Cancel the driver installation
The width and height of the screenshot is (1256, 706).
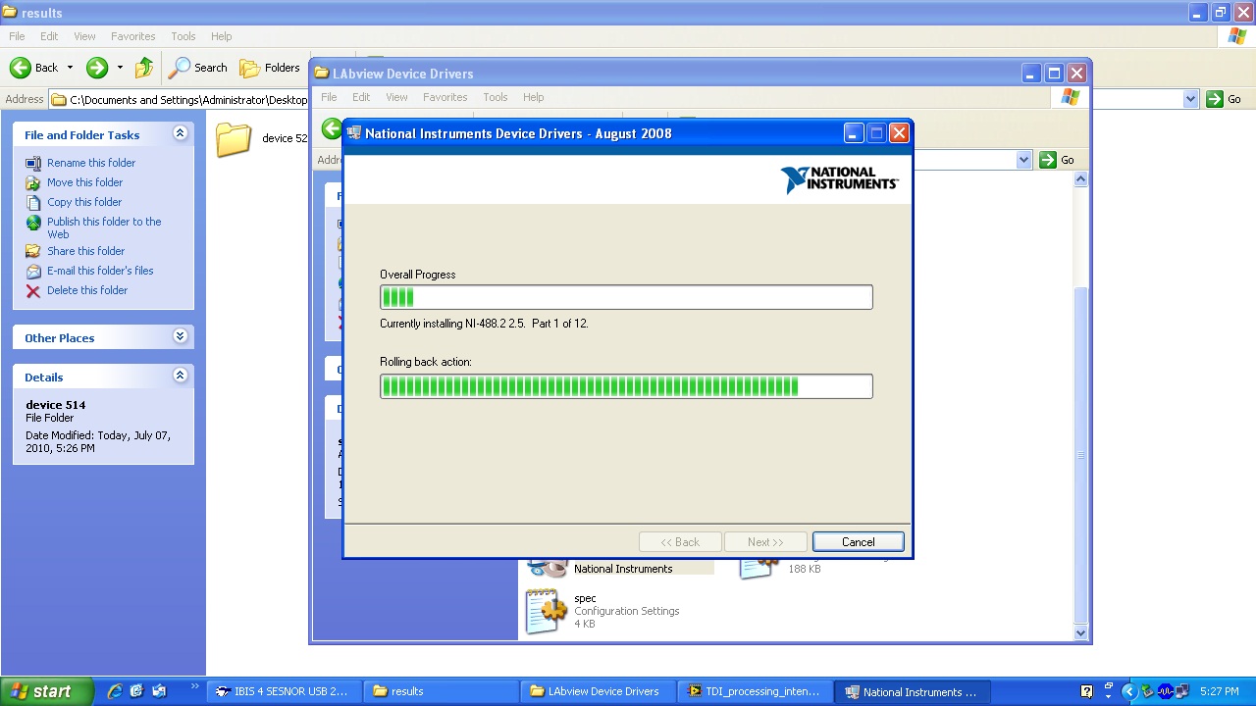[x=858, y=542]
